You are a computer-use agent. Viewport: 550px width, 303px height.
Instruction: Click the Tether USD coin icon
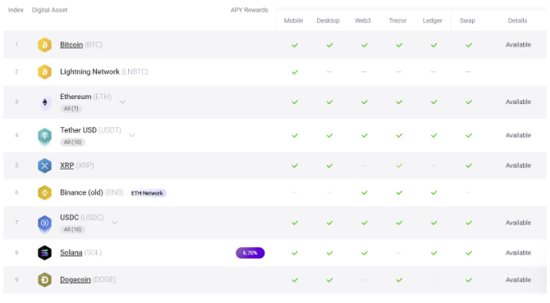tap(44, 136)
